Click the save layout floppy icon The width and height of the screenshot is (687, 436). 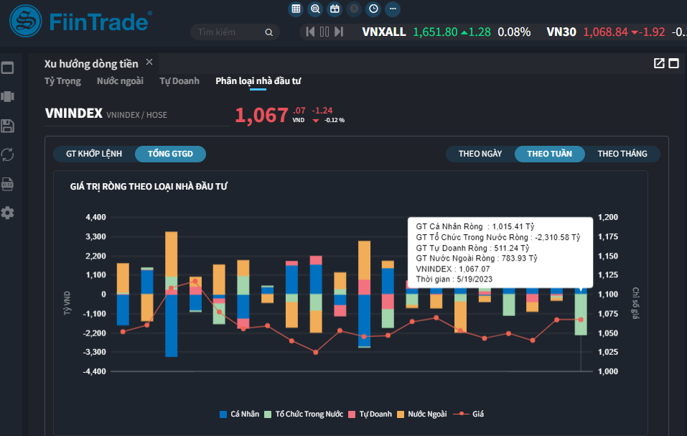pyautogui.click(x=8, y=126)
